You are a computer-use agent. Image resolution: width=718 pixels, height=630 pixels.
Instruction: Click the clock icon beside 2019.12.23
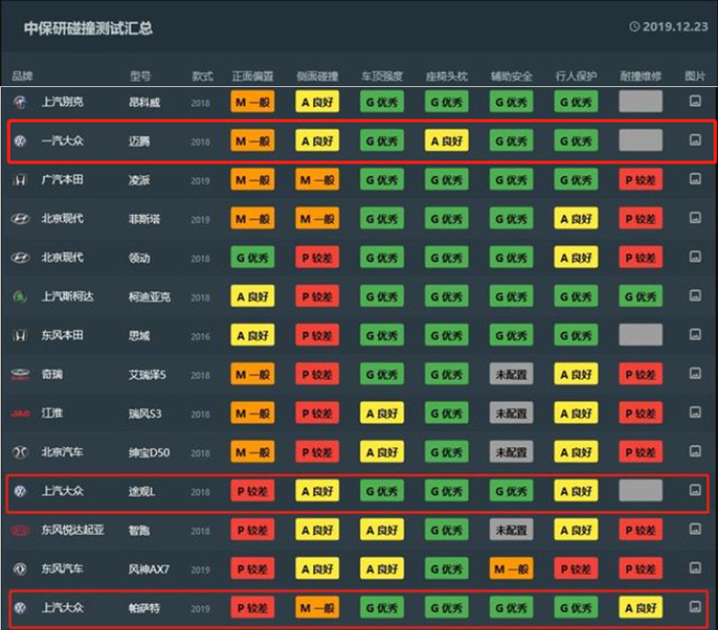click(634, 27)
